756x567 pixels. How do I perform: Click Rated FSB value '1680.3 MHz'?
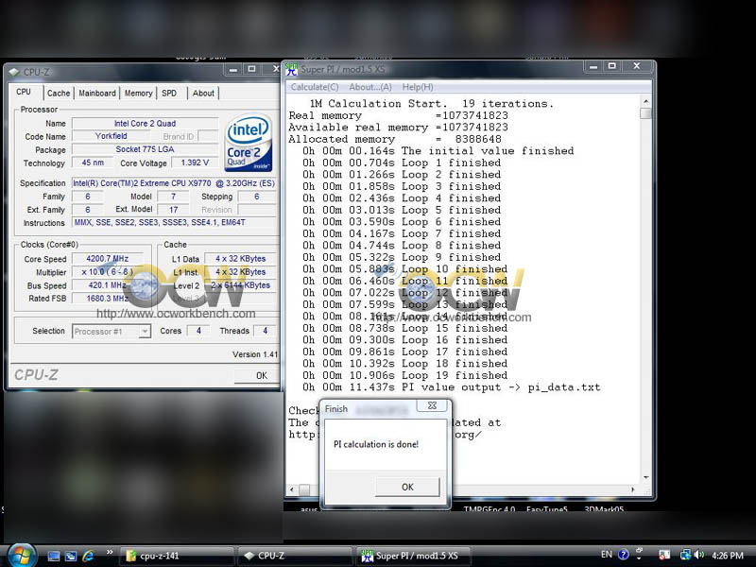pyautogui.click(x=107, y=299)
